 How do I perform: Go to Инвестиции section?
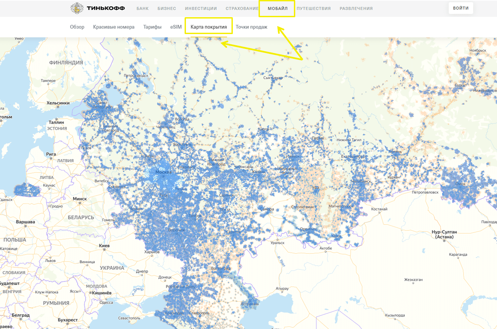click(201, 9)
